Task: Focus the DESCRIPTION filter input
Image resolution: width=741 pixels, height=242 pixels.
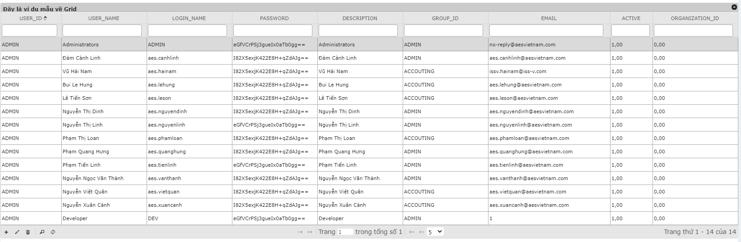Action: tap(358, 30)
